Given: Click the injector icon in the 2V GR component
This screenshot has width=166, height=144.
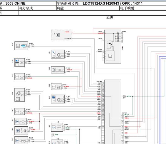Looking at the screenshot, I should (54, 87).
